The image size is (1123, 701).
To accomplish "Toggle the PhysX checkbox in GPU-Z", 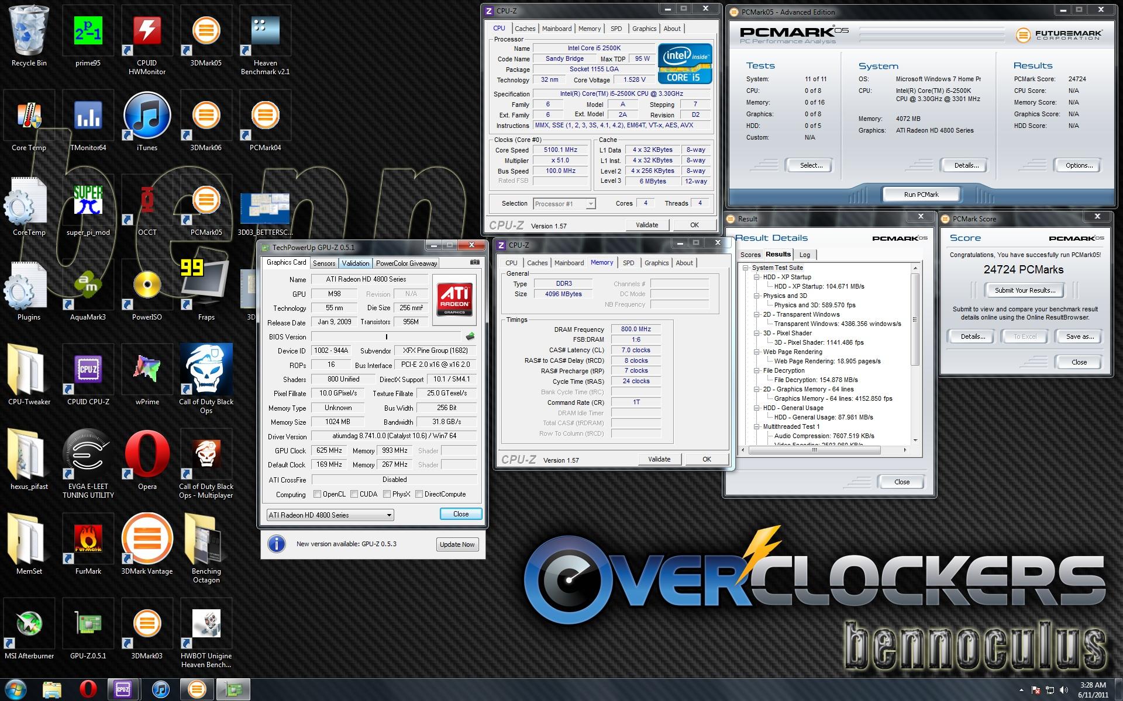I will point(387,494).
